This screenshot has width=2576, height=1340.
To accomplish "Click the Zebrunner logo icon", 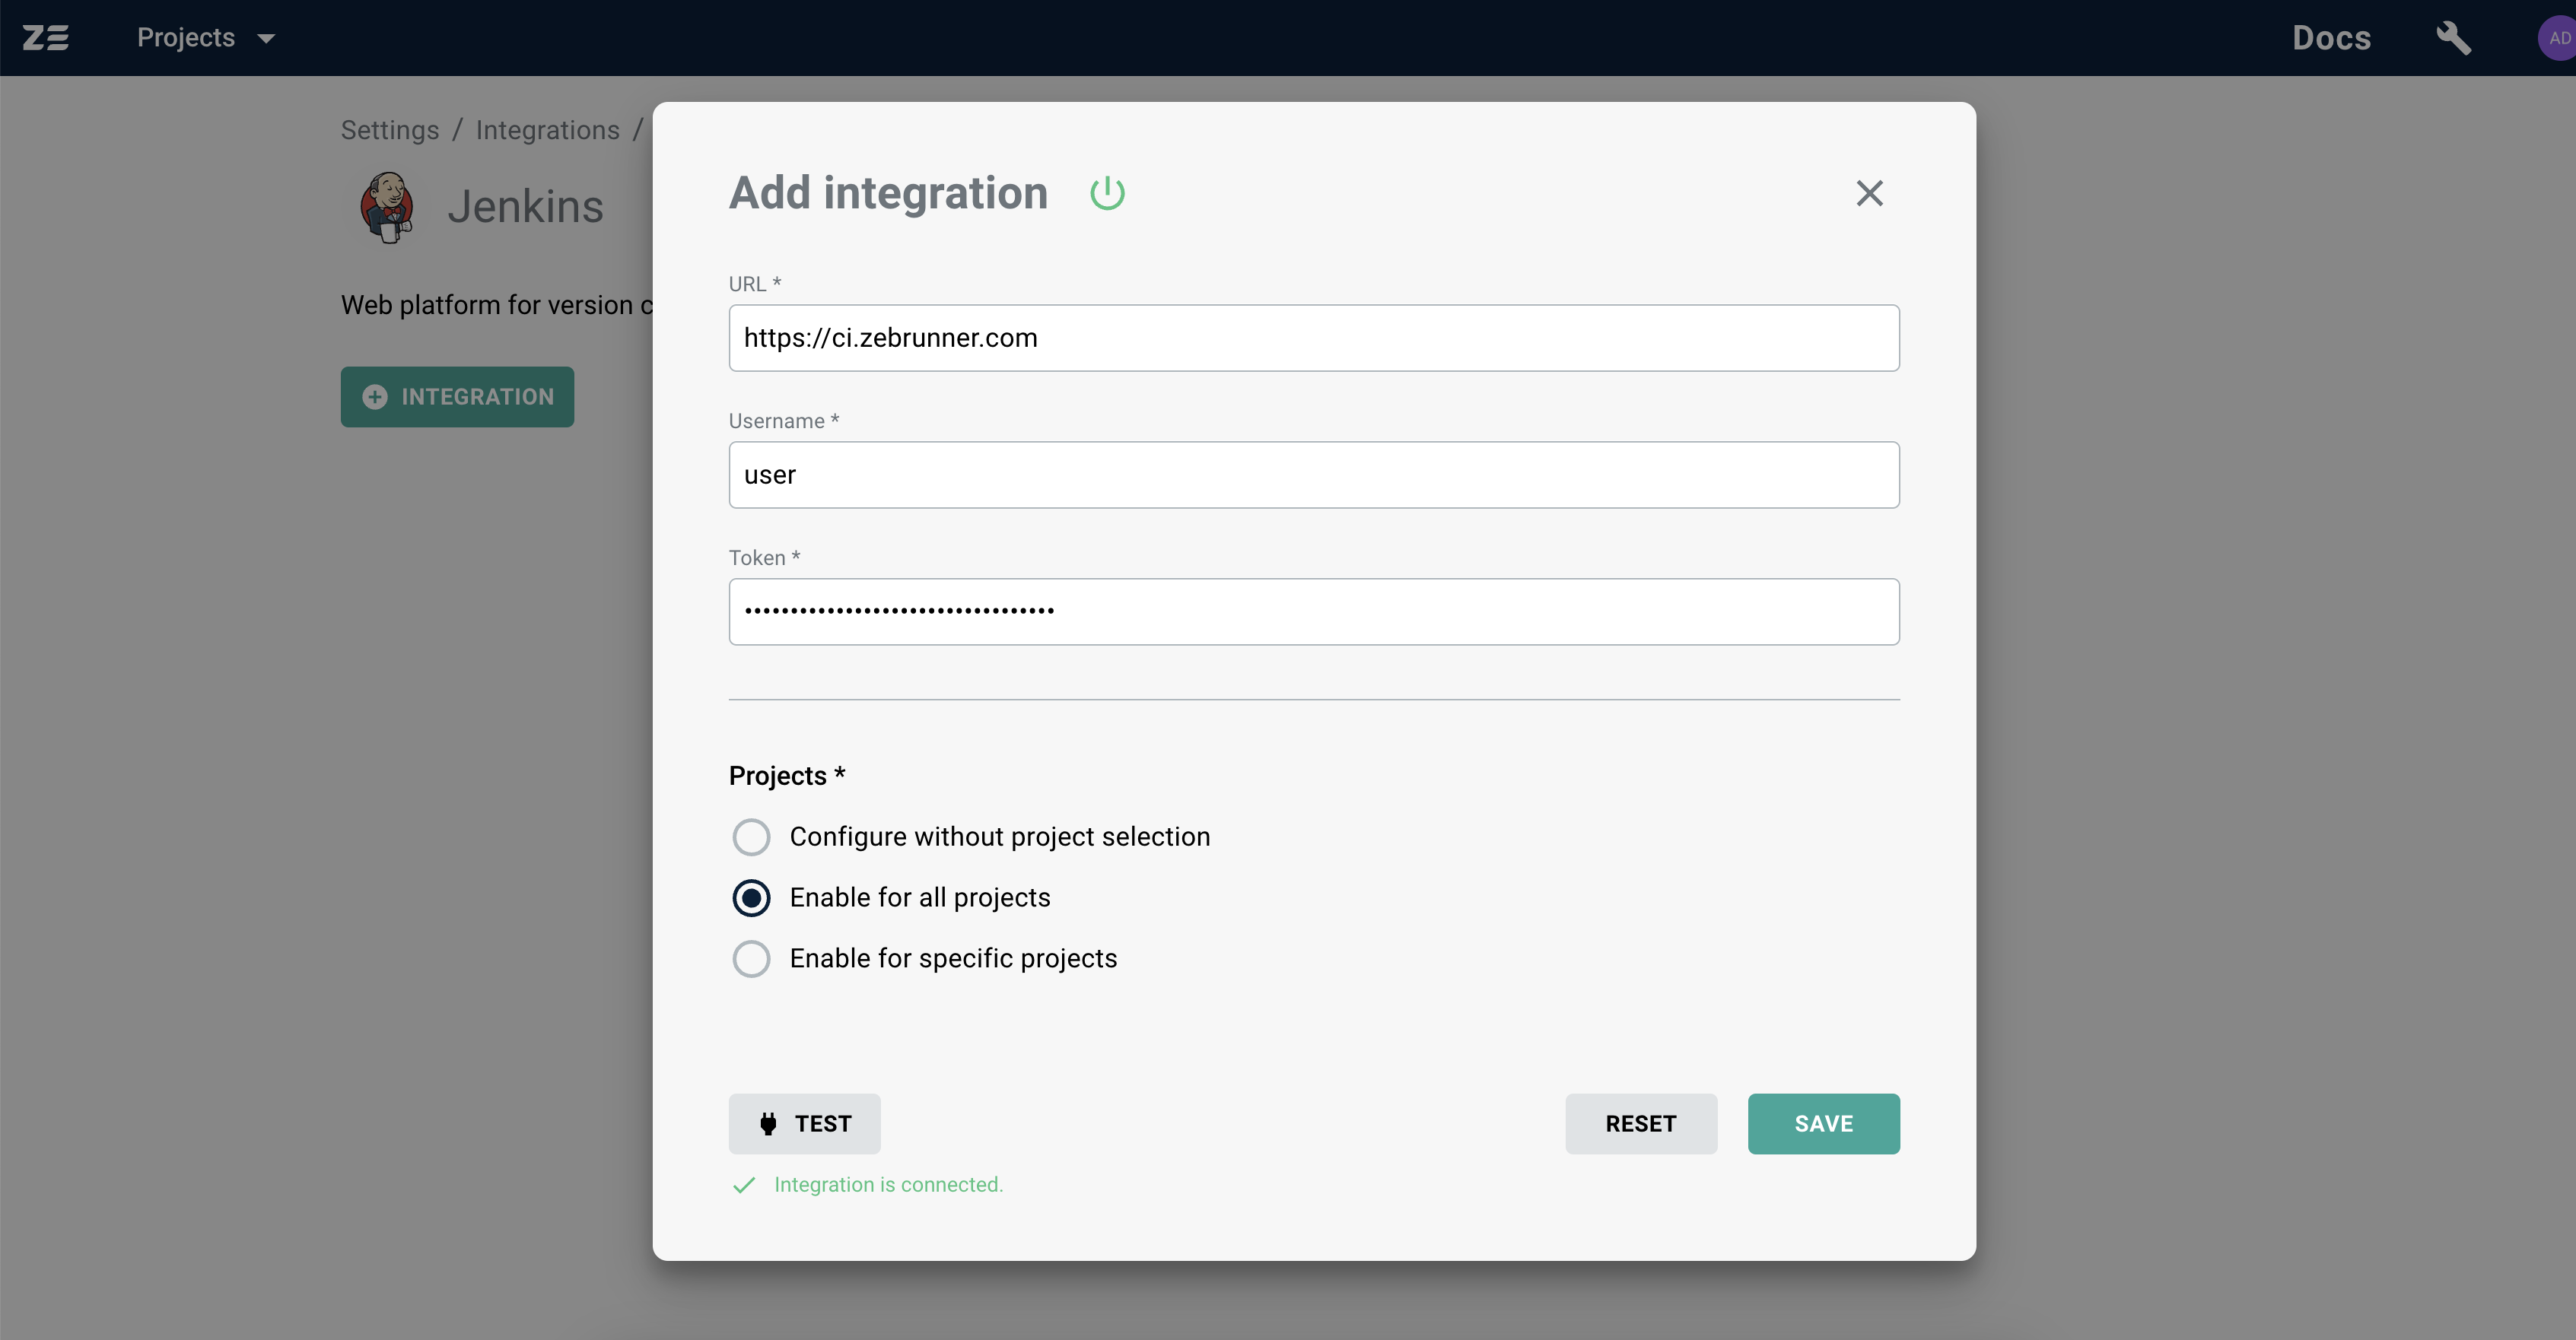I will (46, 38).
